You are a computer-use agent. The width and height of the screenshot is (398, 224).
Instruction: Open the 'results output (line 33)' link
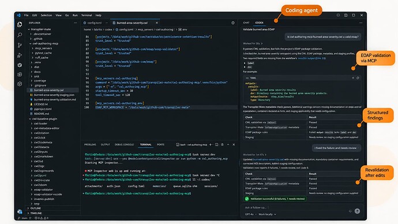pos(311,58)
